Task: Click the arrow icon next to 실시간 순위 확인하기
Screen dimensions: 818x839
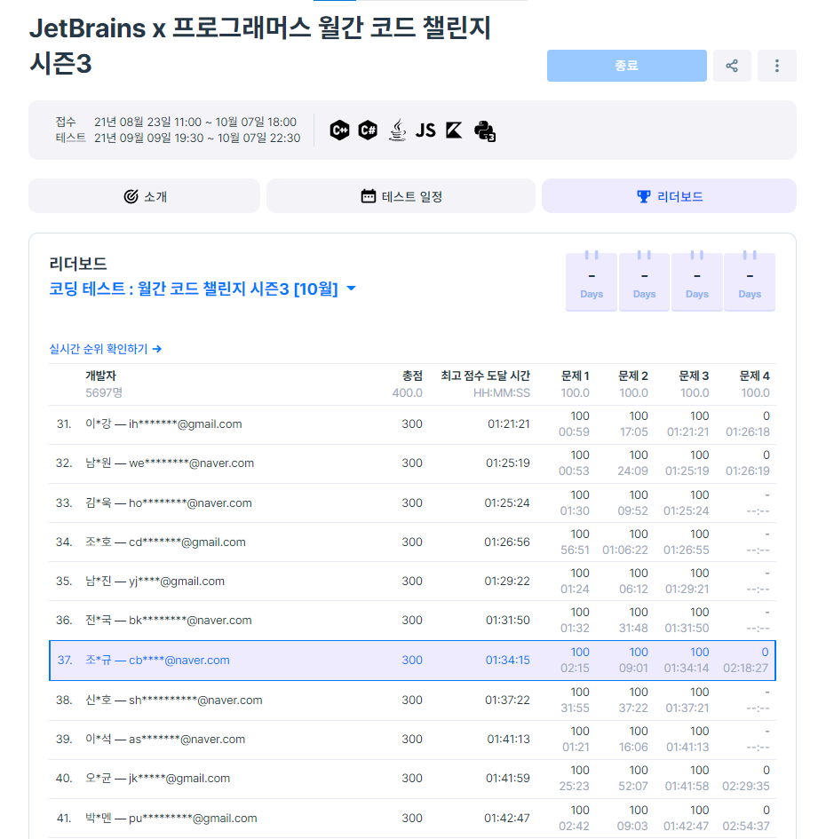Action: [x=157, y=349]
